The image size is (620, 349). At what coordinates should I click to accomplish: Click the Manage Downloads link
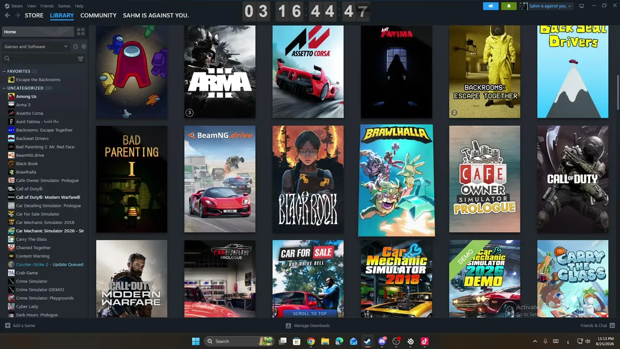click(x=312, y=326)
